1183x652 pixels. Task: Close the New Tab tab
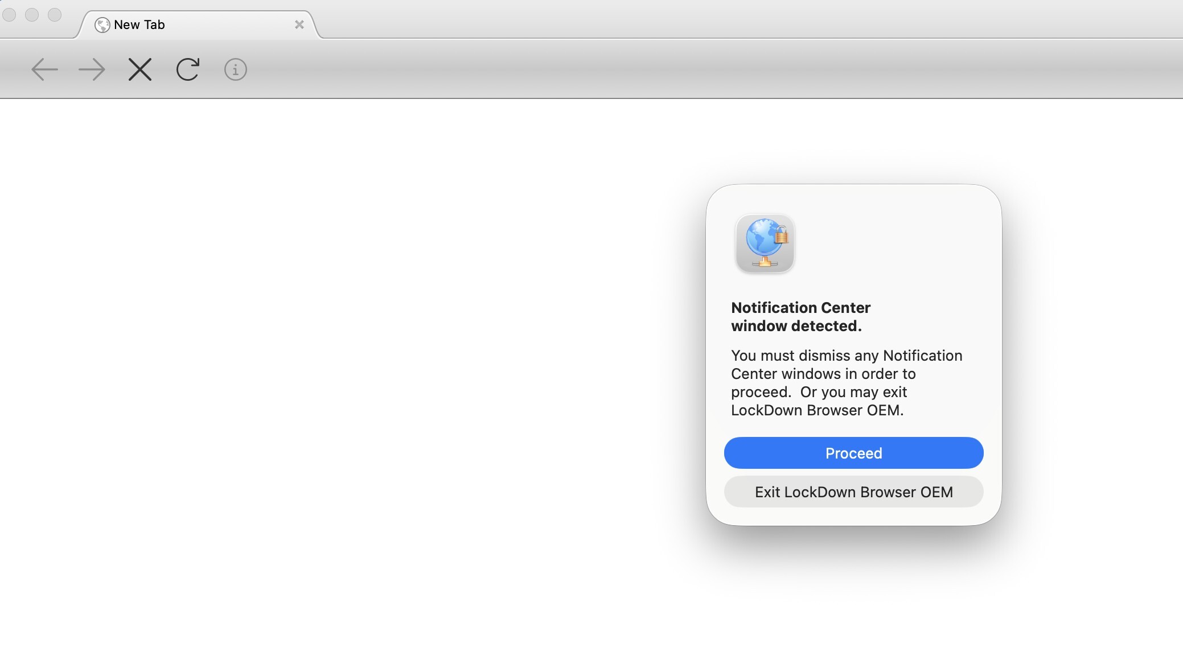pos(299,24)
